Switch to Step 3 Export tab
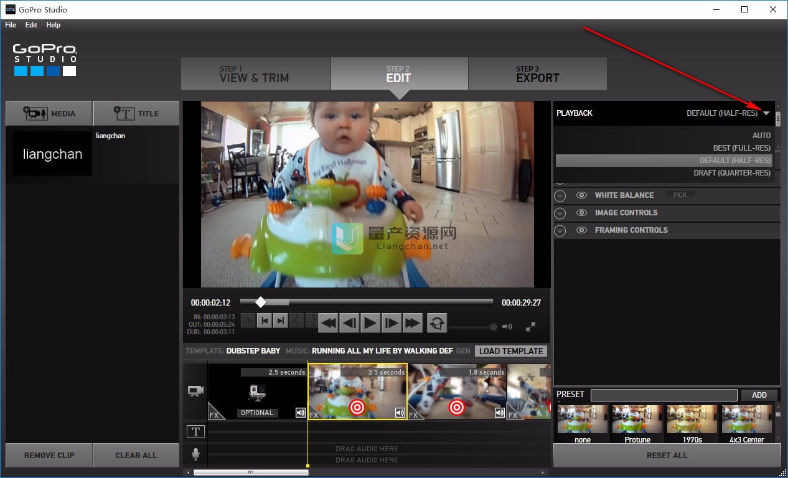The image size is (788, 478). (537, 74)
